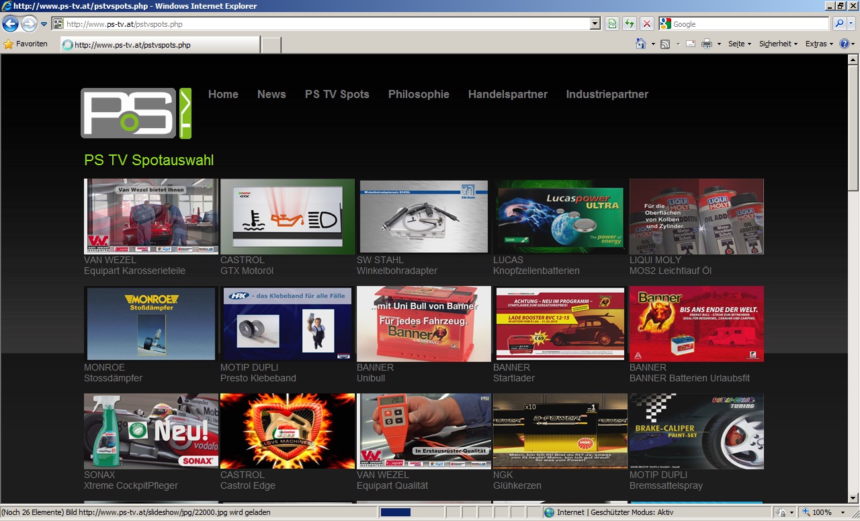Click the magnifier Search button
The image size is (860, 521).
pyautogui.click(x=839, y=24)
